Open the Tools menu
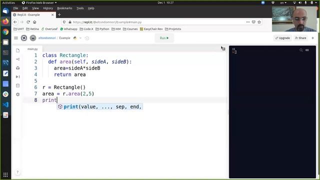 tap(80, 8)
